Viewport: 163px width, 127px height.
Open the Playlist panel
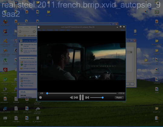pos(119,98)
